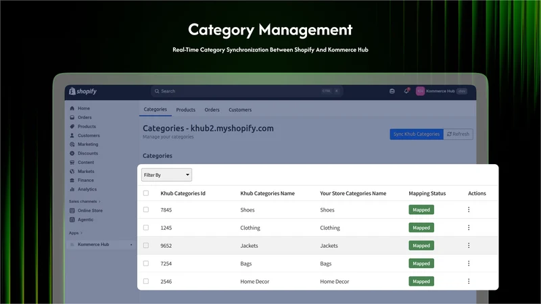541x304 pixels.
Task: Click the Mapped badge for Jackets
Action: [421, 245]
